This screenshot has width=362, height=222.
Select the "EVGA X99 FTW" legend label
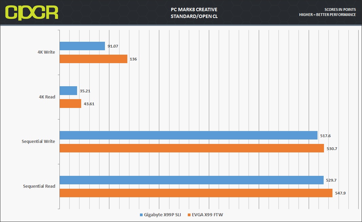click(x=207, y=215)
